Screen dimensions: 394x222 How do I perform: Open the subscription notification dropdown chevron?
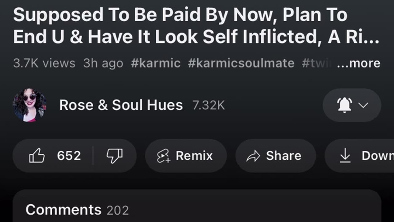pos(364,105)
